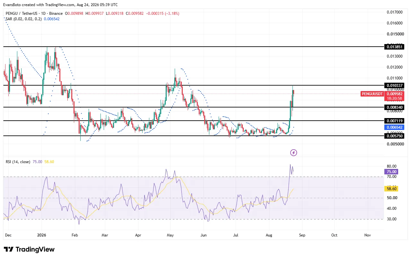This screenshot has width=411, height=259.
Task: Click the 80.00 RSI axis tick
Action: point(392,166)
